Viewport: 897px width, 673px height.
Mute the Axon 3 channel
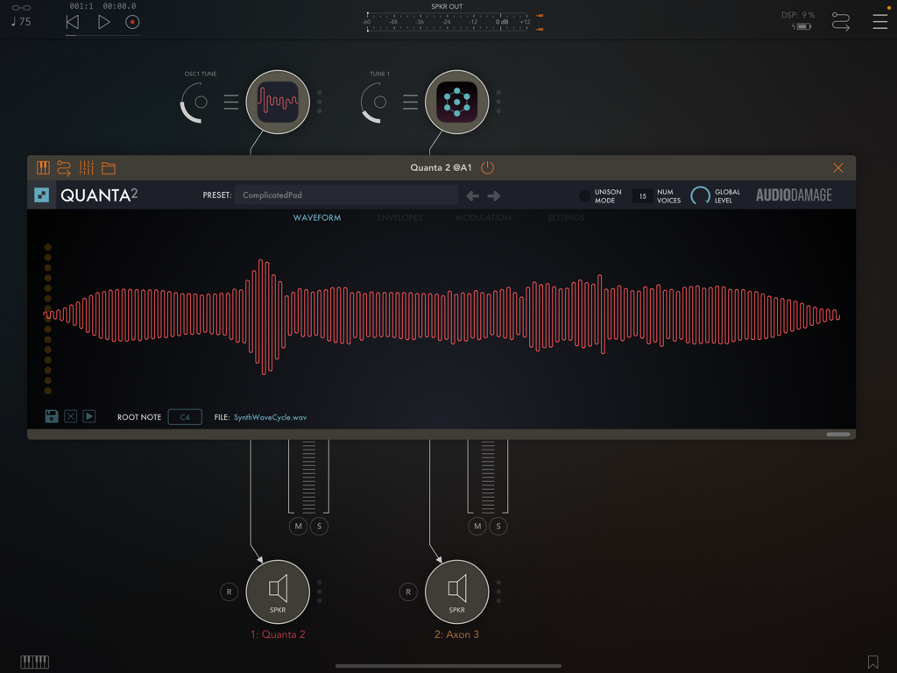[x=477, y=527]
